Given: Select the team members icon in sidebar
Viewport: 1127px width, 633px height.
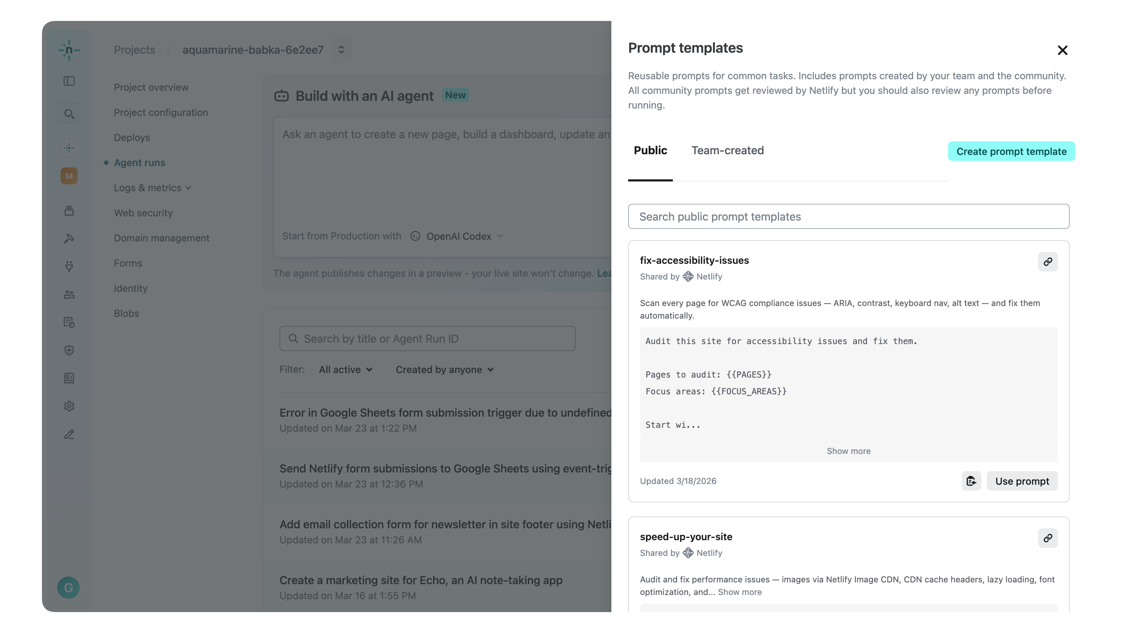Looking at the screenshot, I should 69,294.
